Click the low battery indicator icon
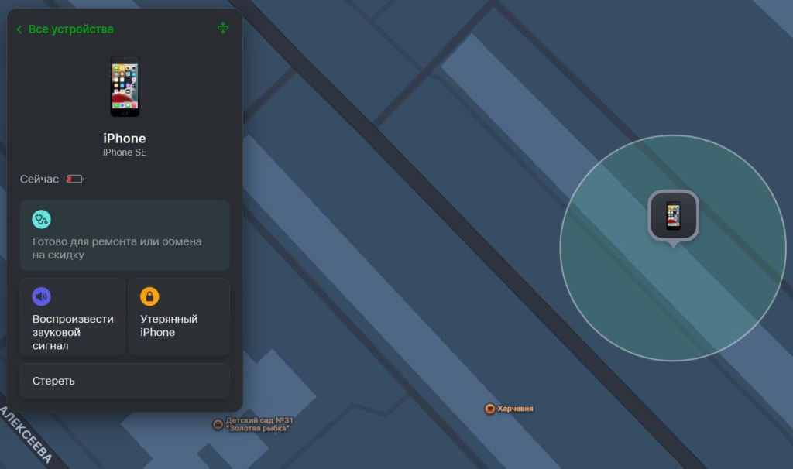Viewport: 793px width, 469px height. pyautogui.click(x=74, y=179)
